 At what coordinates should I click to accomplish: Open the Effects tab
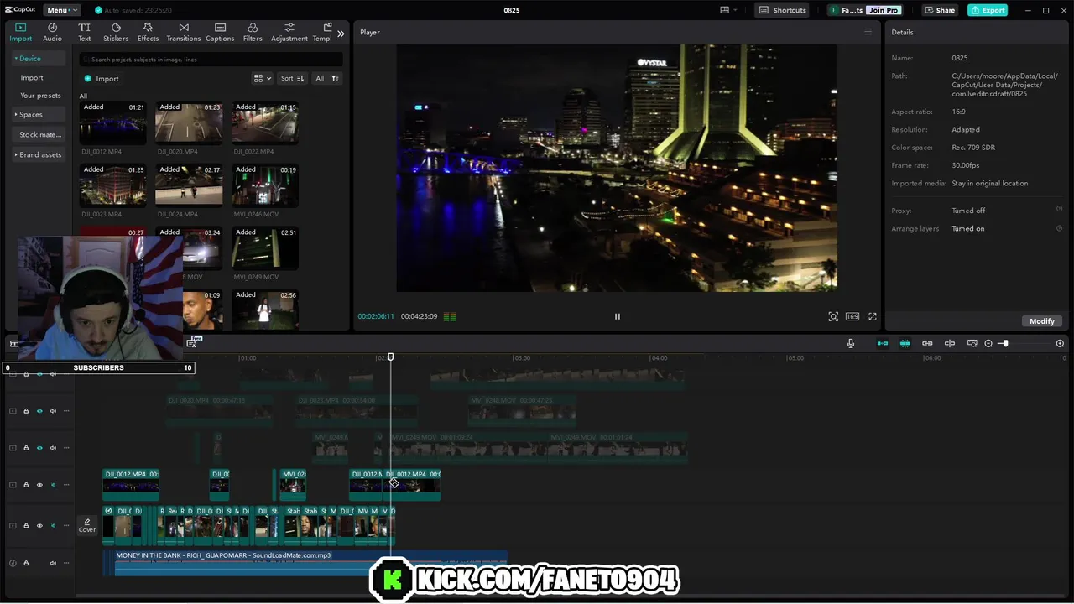(148, 32)
